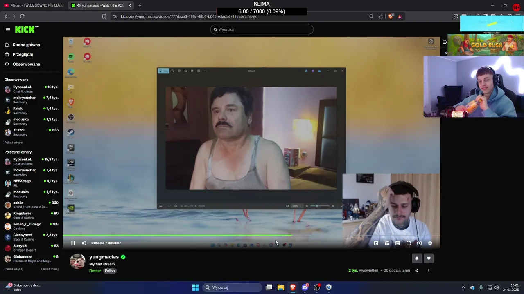Go back in browser history
524x294 pixels.
point(6,16)
